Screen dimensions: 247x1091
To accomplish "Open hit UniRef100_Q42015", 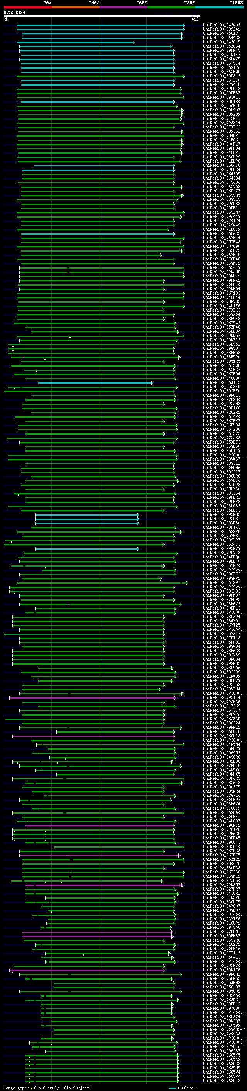I will tap(222, 42).
